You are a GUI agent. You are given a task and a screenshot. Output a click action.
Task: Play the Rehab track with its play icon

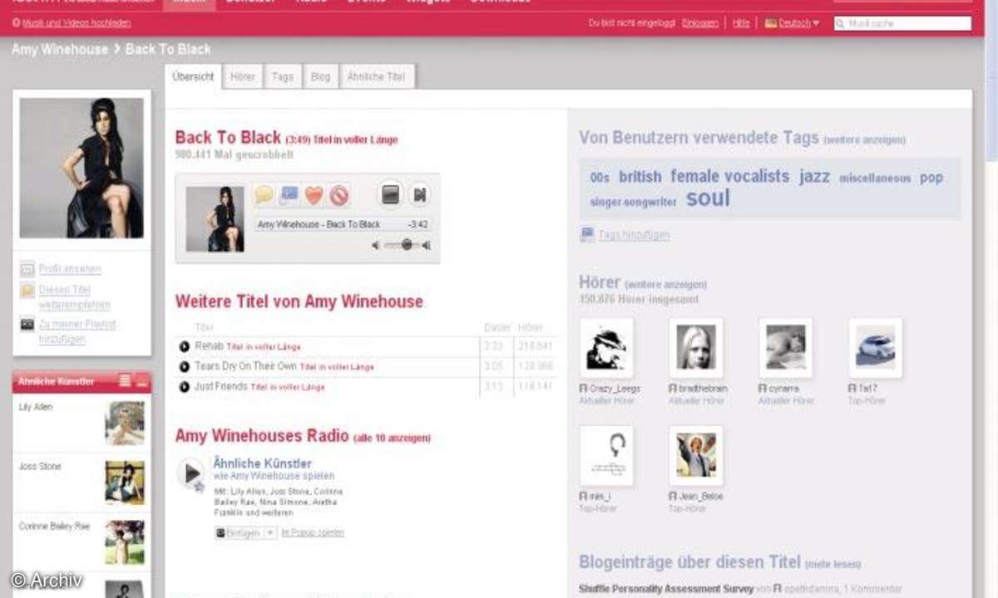[184, 346]
